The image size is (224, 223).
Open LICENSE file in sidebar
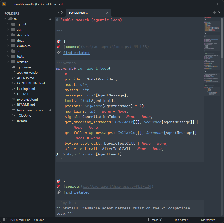pos(23,94)
